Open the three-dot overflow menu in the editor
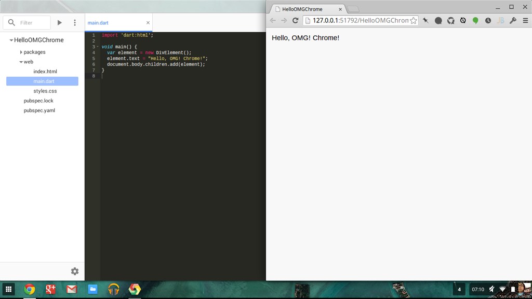The height and width of the screenshot is (299, 532). click(75, 23)
